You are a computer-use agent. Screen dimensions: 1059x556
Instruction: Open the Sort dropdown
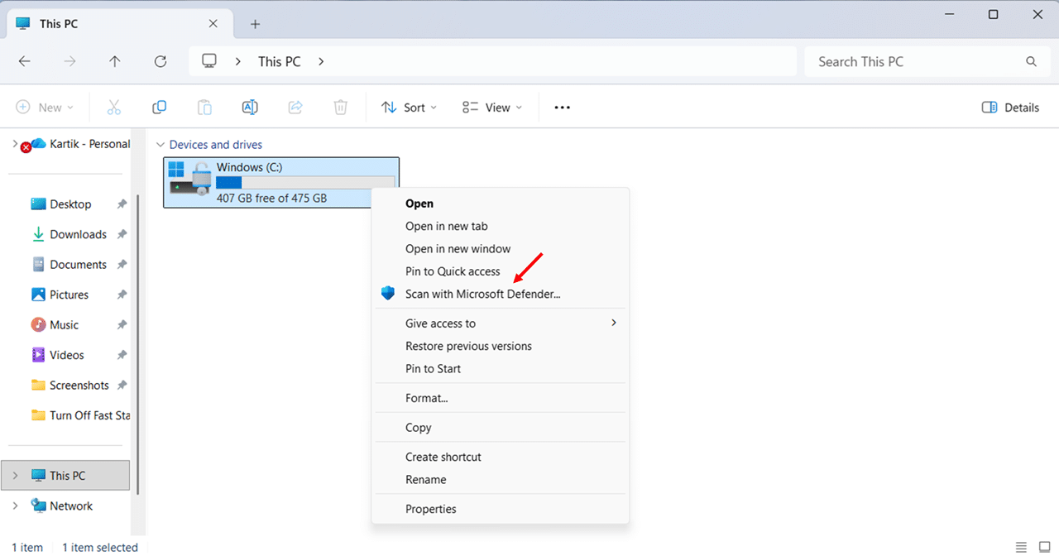pos(409,108)
